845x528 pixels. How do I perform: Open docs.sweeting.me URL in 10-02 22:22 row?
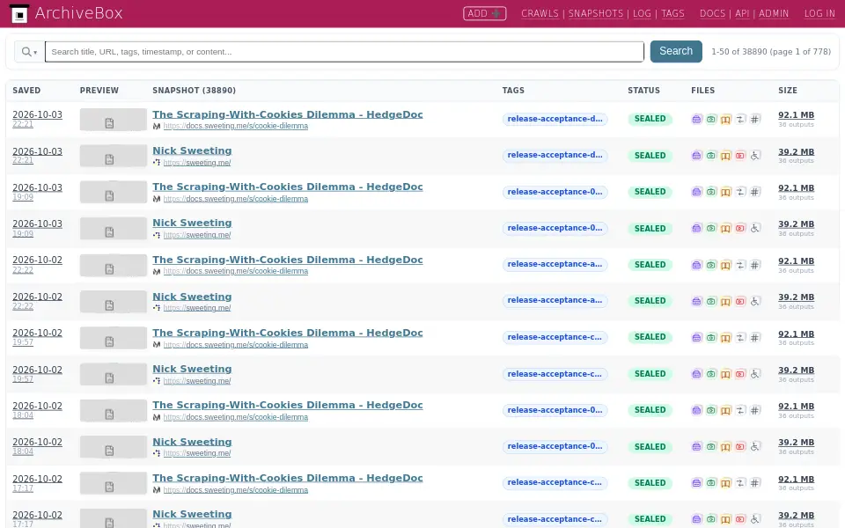(236, 271)
